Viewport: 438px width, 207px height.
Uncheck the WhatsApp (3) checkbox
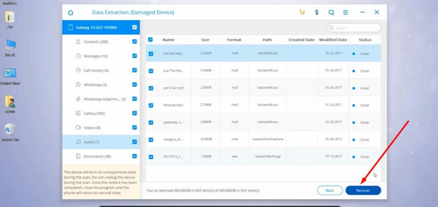click(x=135, y=85)
